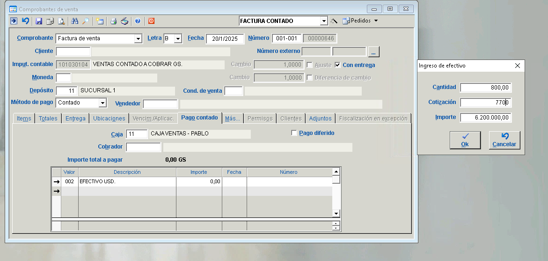The image size is (548, 261).
Task: Click the Cotización input field
Action: click(486, 103)
